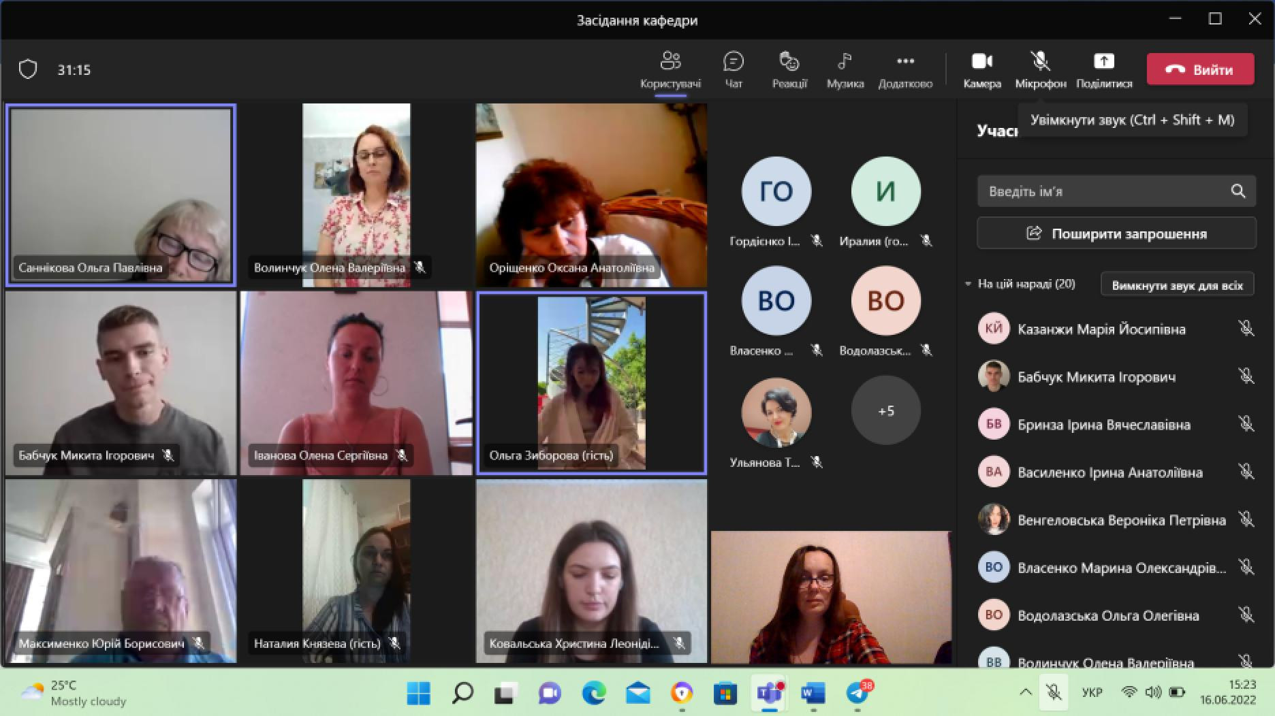Click mic icon next to Бринза Ірина Вячеславівна
This screenshot has height=716, width=1275.
(1246, 424)
